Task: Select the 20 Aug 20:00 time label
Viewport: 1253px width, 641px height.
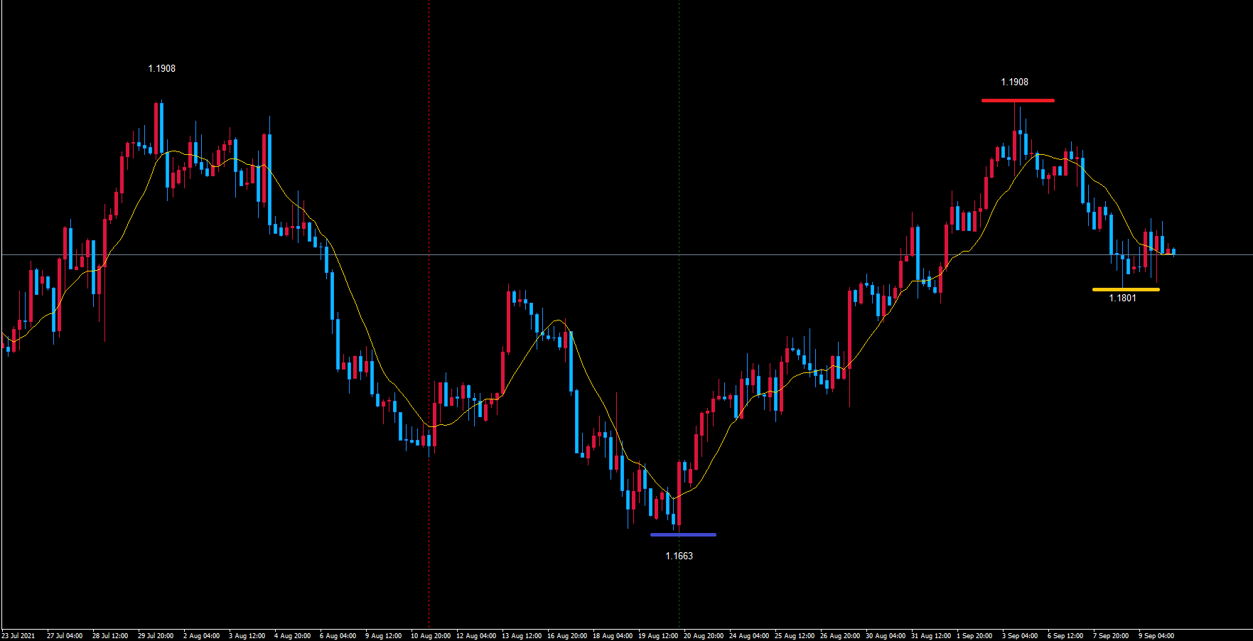Action: pyautogui.click(x=703, y=635)
